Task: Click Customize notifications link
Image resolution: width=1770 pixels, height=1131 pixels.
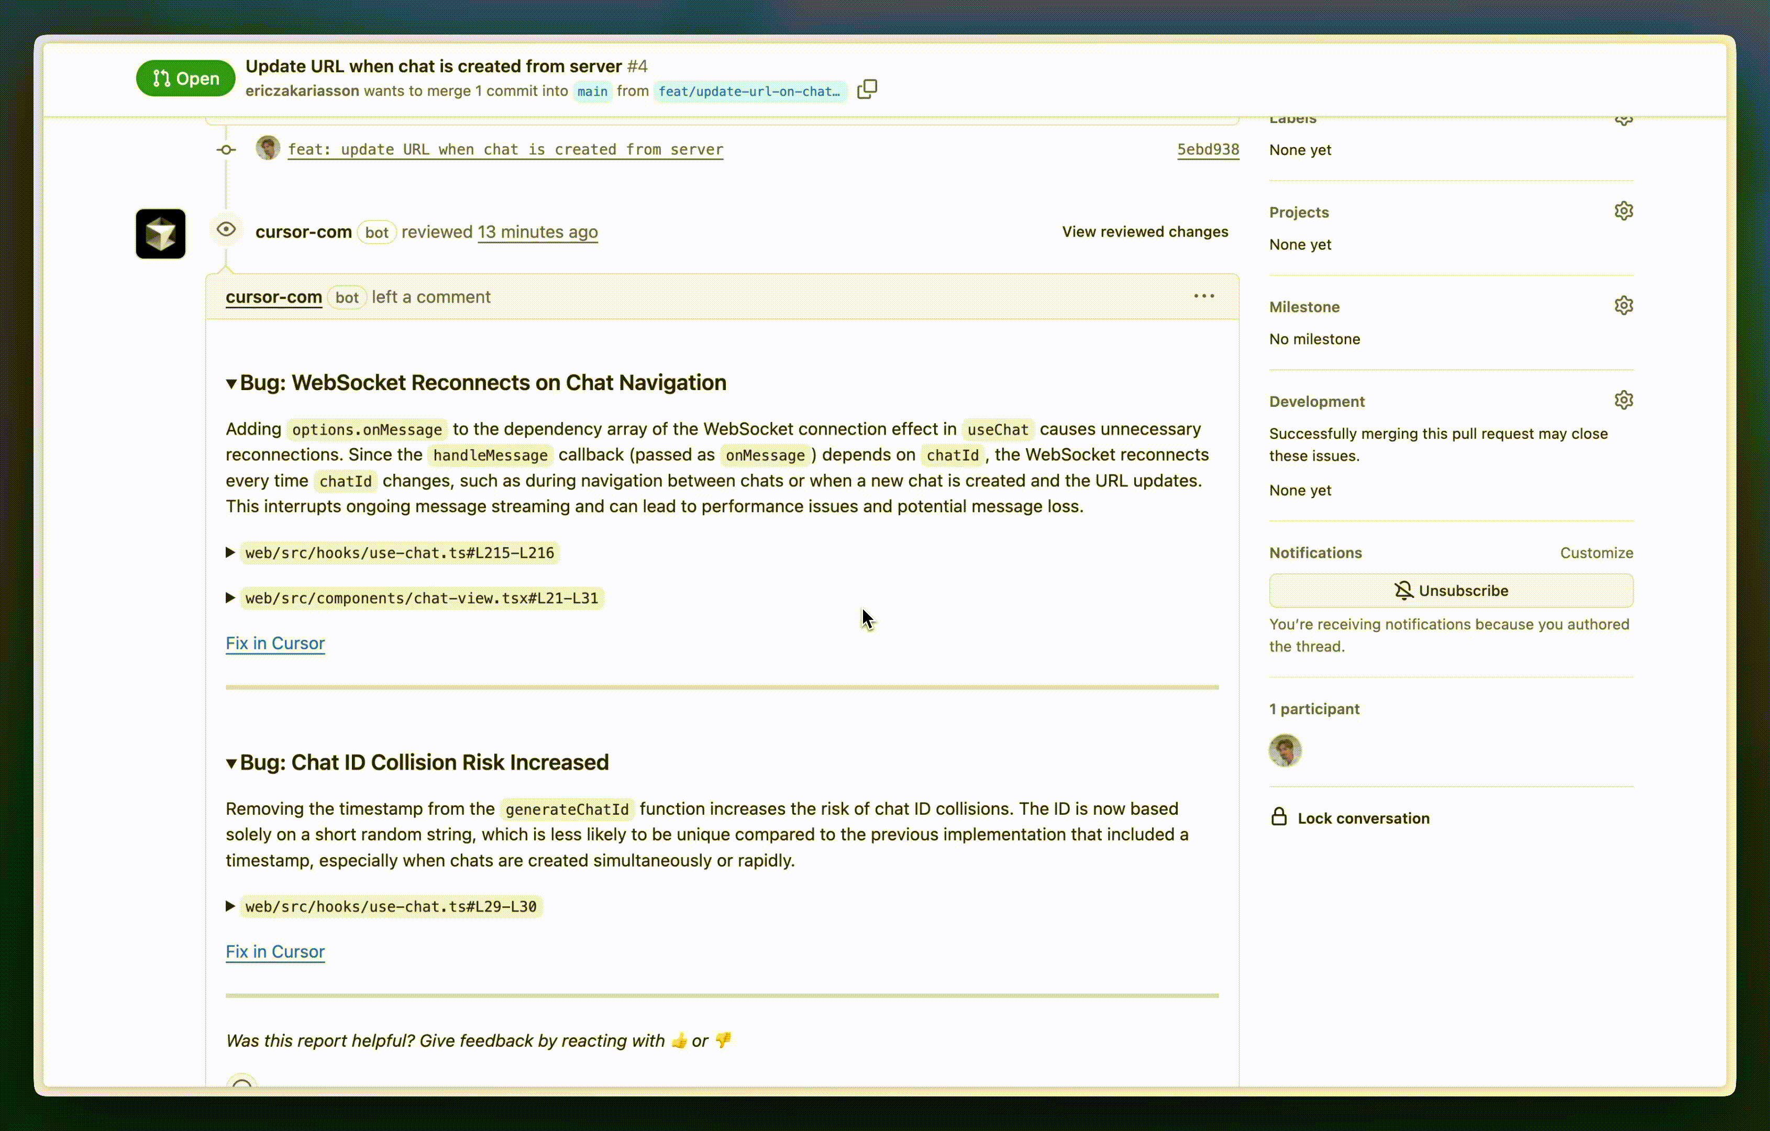Action: [x=1597, y=552]
